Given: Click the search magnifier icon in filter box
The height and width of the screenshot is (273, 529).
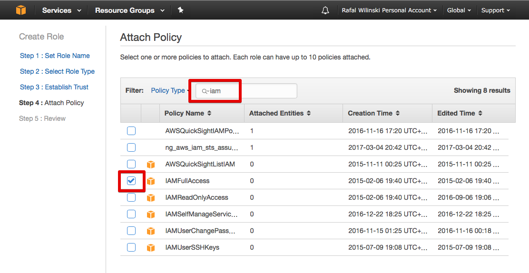Looking at the screenshot, I should [205, 91].
